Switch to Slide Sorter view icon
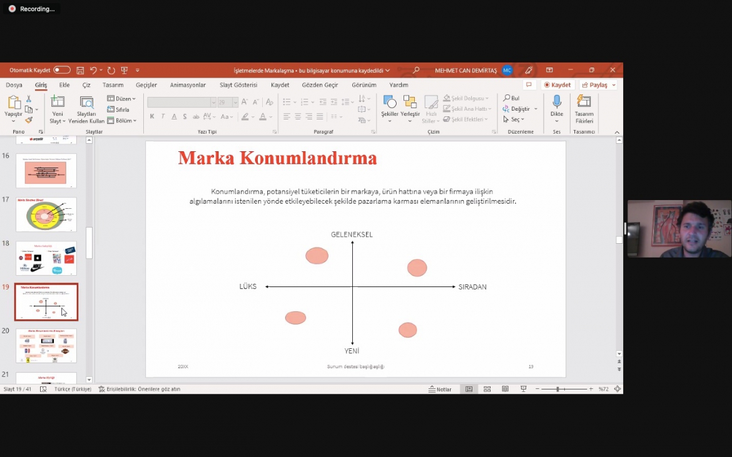Screen dimensions: 732x457 (x=487, y=389)
